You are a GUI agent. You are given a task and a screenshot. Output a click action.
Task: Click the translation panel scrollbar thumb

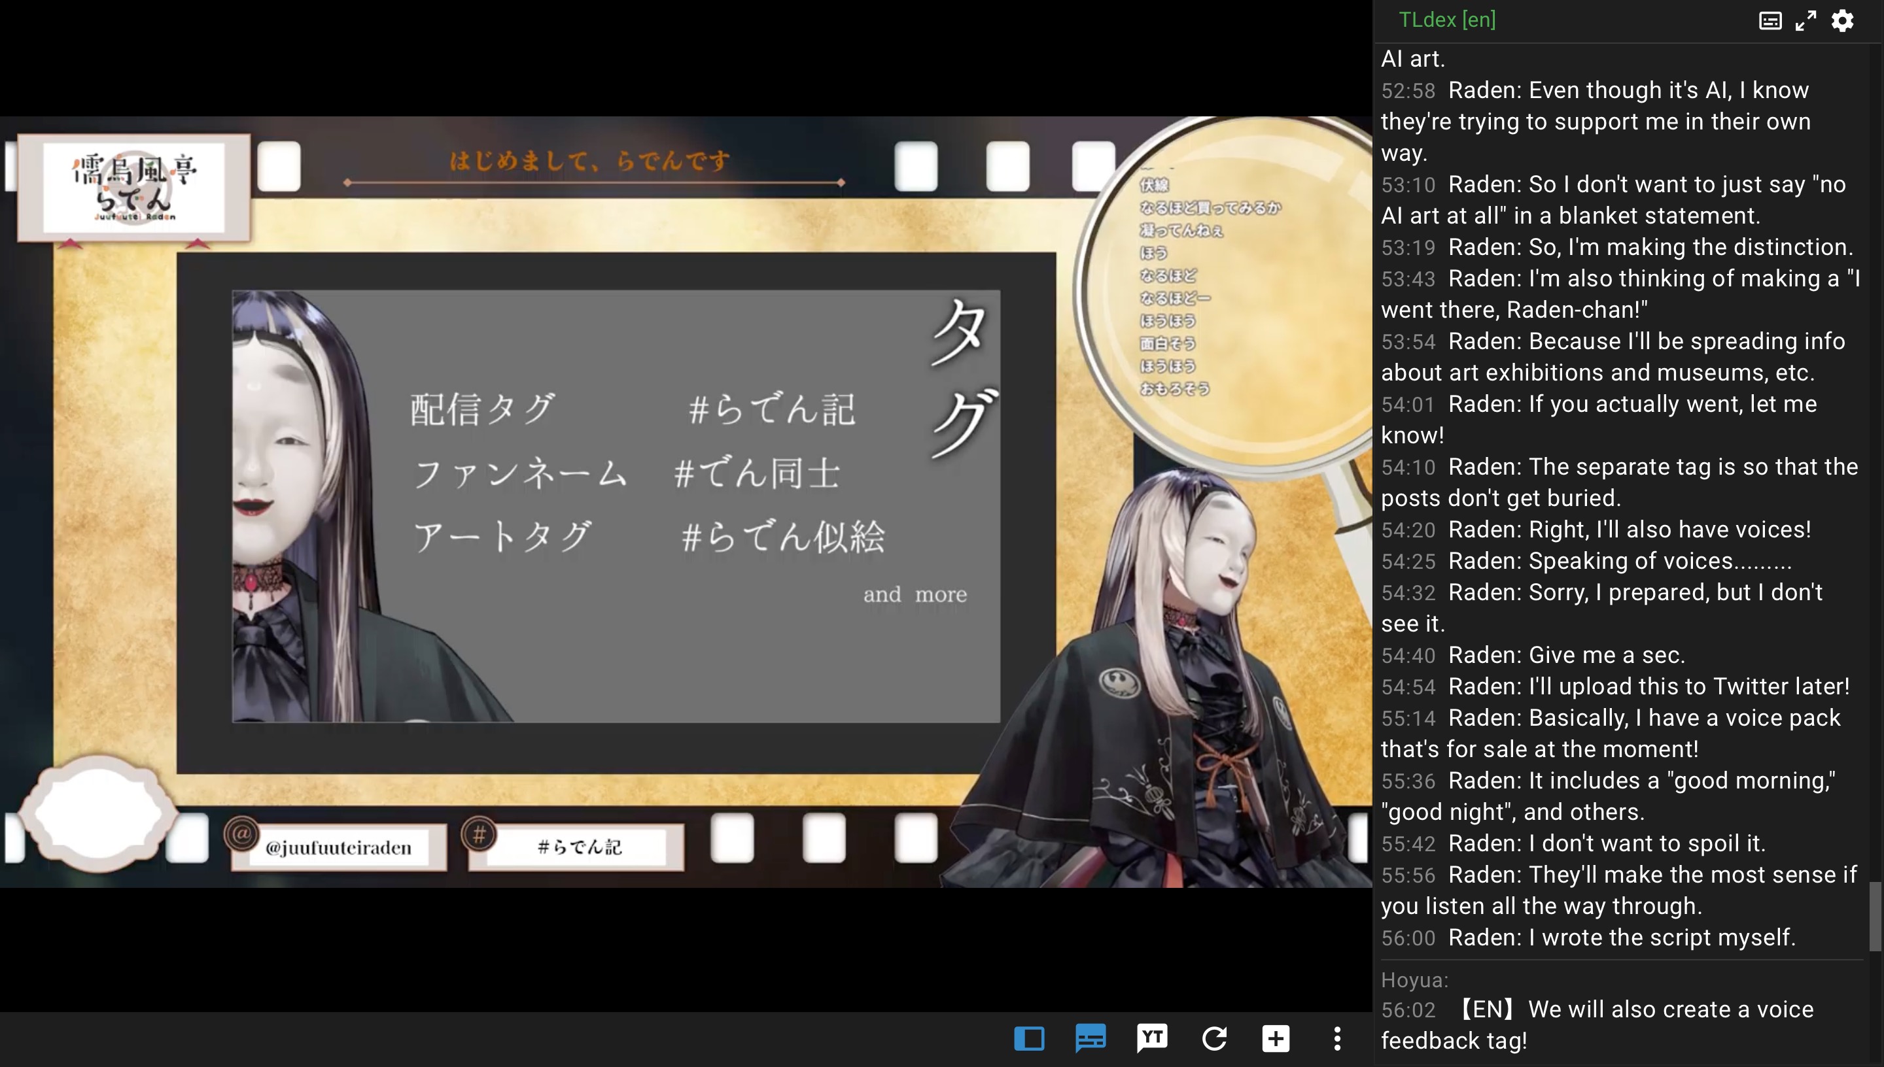(1874, 915)
